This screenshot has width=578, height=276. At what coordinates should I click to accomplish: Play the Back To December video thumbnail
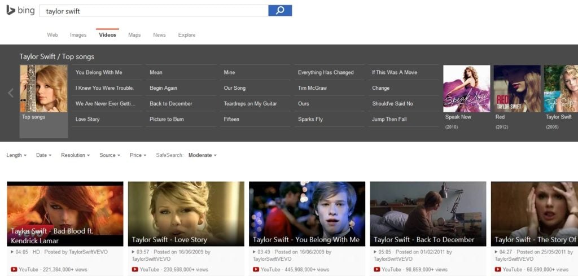click(428, 214)
